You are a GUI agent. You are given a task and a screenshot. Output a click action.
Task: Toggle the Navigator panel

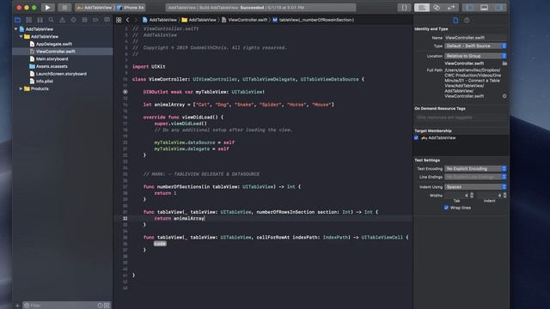470,8
